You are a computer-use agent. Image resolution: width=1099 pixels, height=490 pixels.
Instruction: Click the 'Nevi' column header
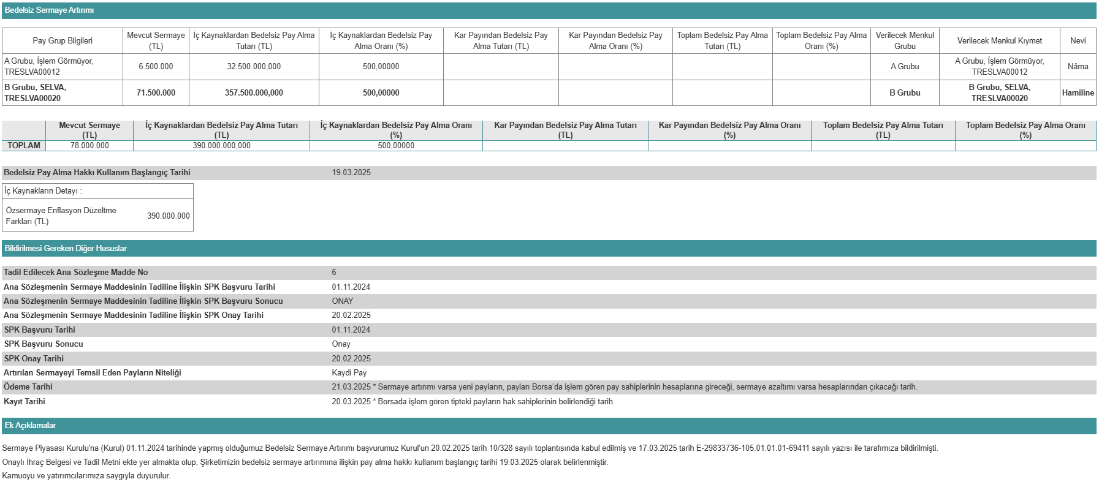(x=1078, y=40)
